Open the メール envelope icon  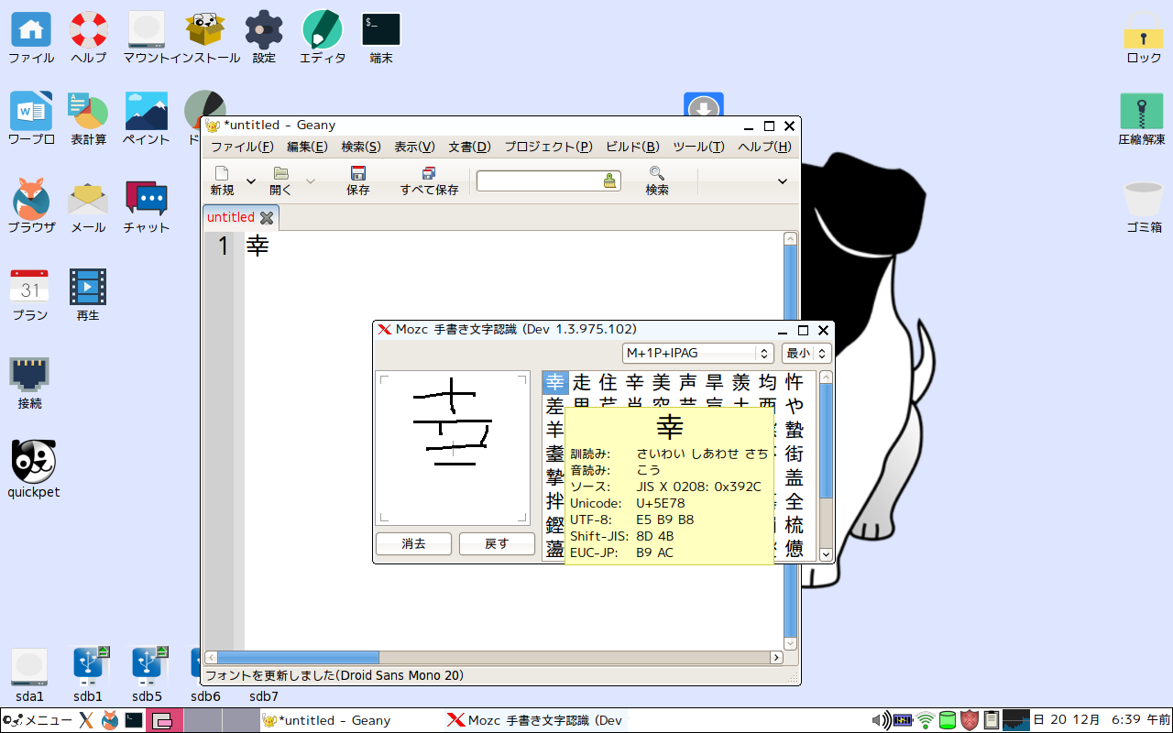pyautogui.click(x=89, y=199)
